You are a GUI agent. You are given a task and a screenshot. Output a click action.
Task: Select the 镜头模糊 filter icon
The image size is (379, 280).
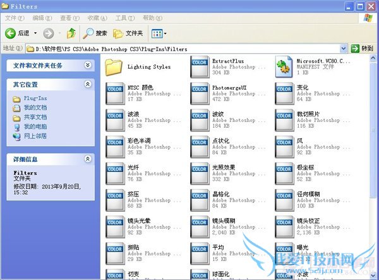pyautogui.click(x=200, y=227)
